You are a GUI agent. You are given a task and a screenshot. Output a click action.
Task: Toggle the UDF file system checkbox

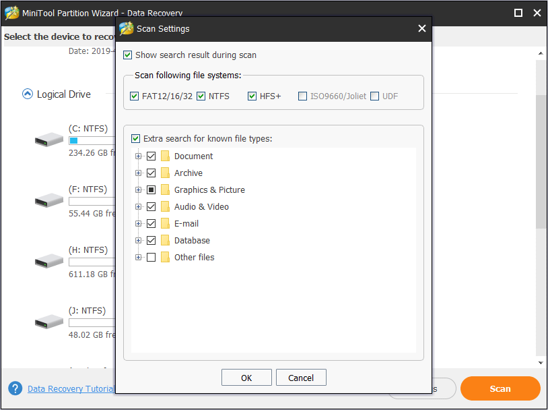click(x=375, y=96)
